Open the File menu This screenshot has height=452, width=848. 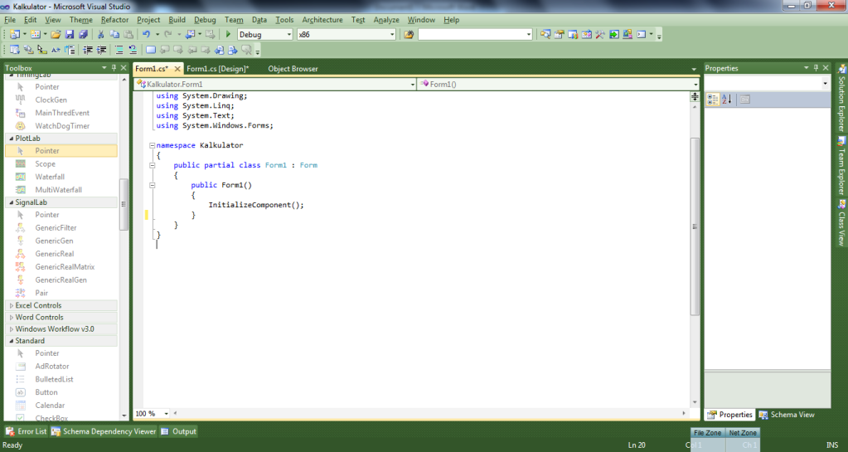click(x=10, y=19)
